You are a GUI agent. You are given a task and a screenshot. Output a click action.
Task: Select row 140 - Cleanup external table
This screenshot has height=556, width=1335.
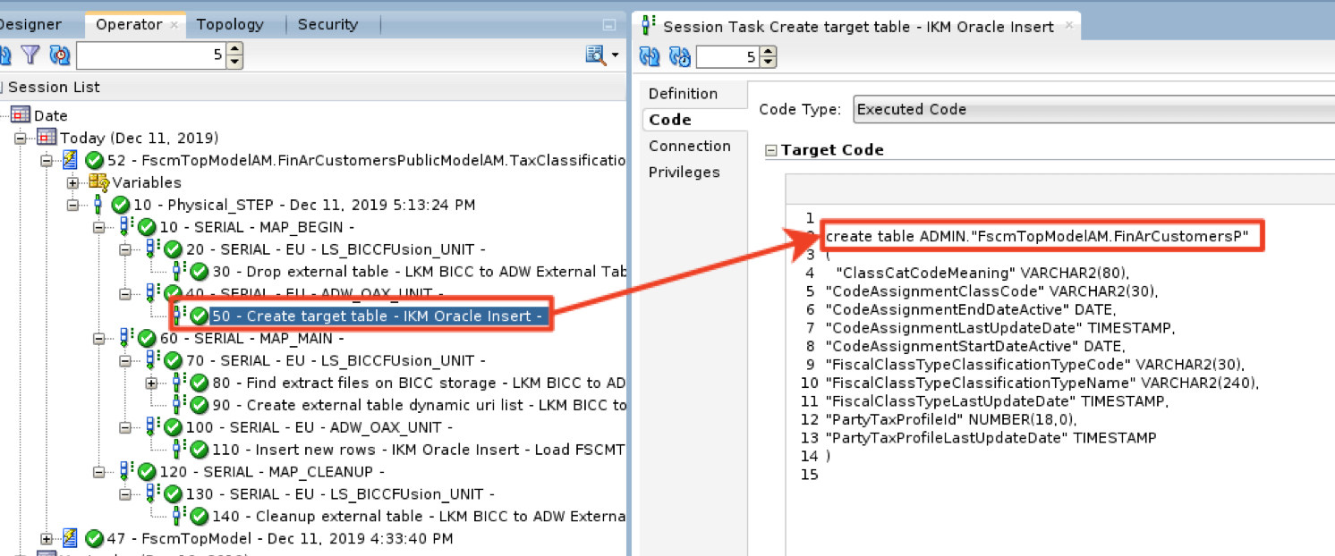click(419, 516)
